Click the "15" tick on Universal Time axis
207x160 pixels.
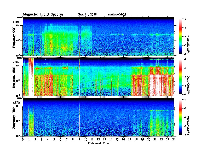pos(117,140)
